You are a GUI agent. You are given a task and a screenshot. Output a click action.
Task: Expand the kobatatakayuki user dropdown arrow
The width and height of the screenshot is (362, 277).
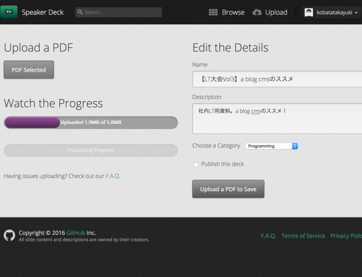tap(356, 13)
